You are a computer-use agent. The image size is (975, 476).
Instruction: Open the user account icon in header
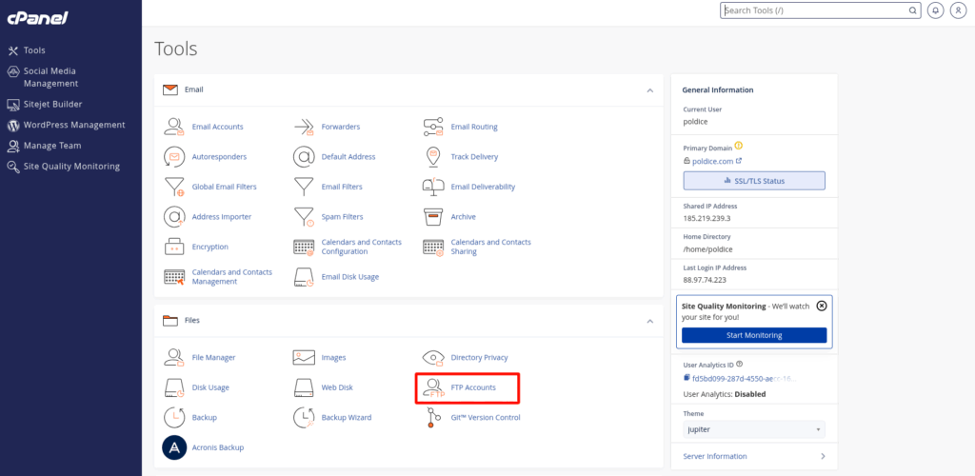[956, 10]
